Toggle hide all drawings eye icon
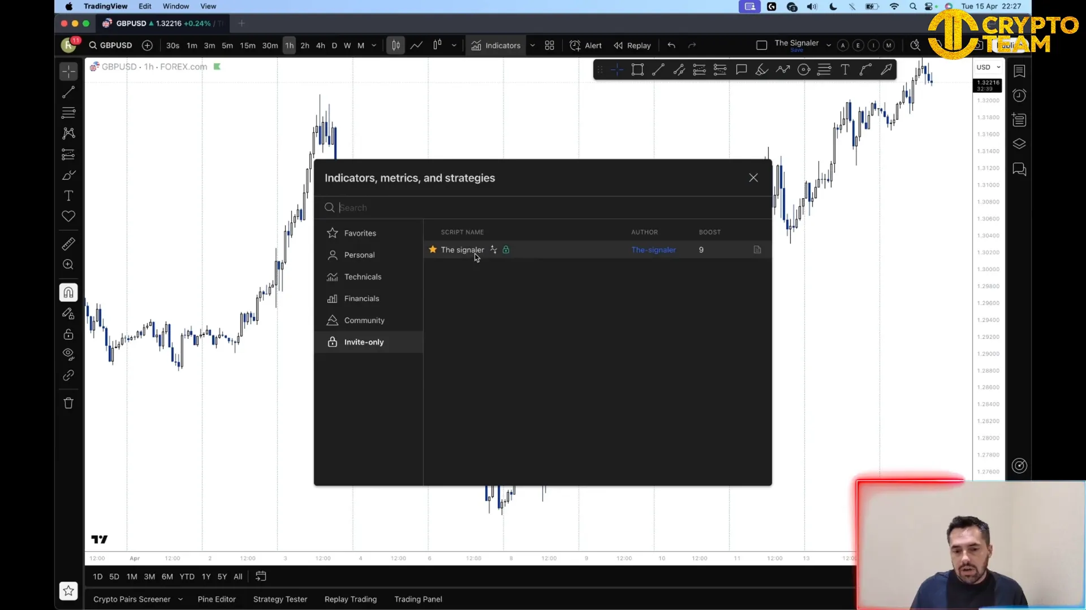 [x=68, y=355]
